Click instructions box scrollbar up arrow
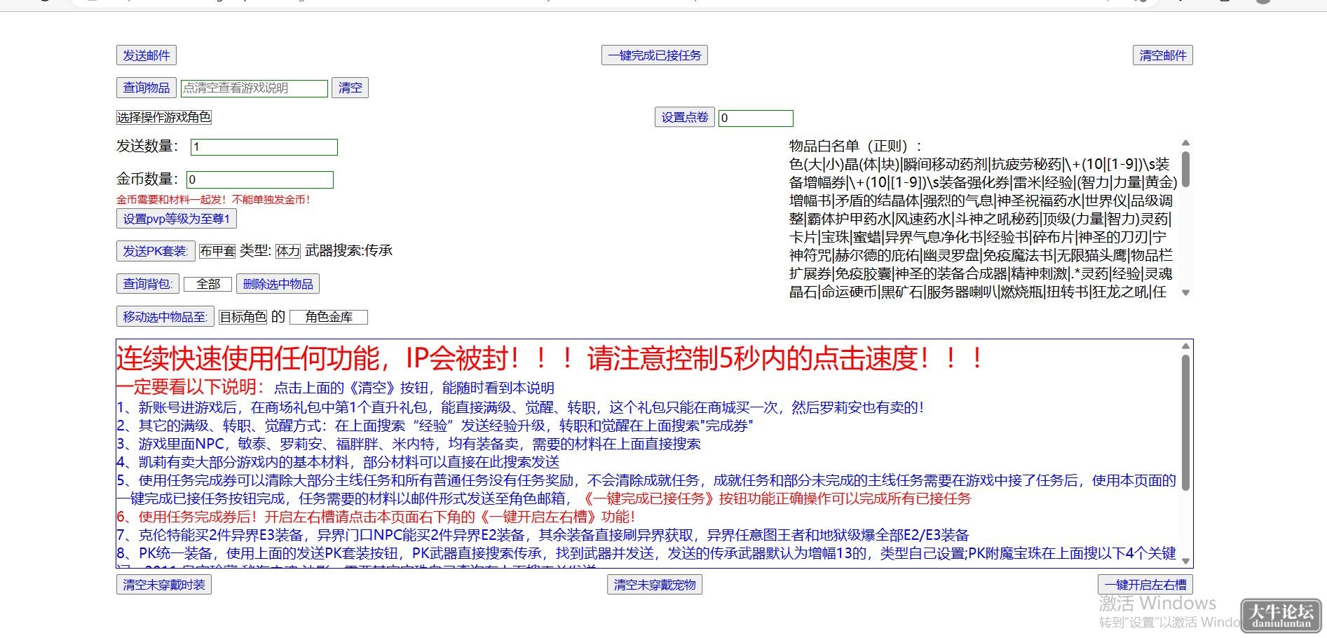The height and width of the screenshot is (638, 1327). point(1186,346)
